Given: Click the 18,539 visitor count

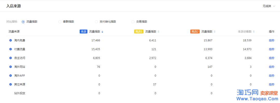Looking at the screenshot, I should coord(247,40).
